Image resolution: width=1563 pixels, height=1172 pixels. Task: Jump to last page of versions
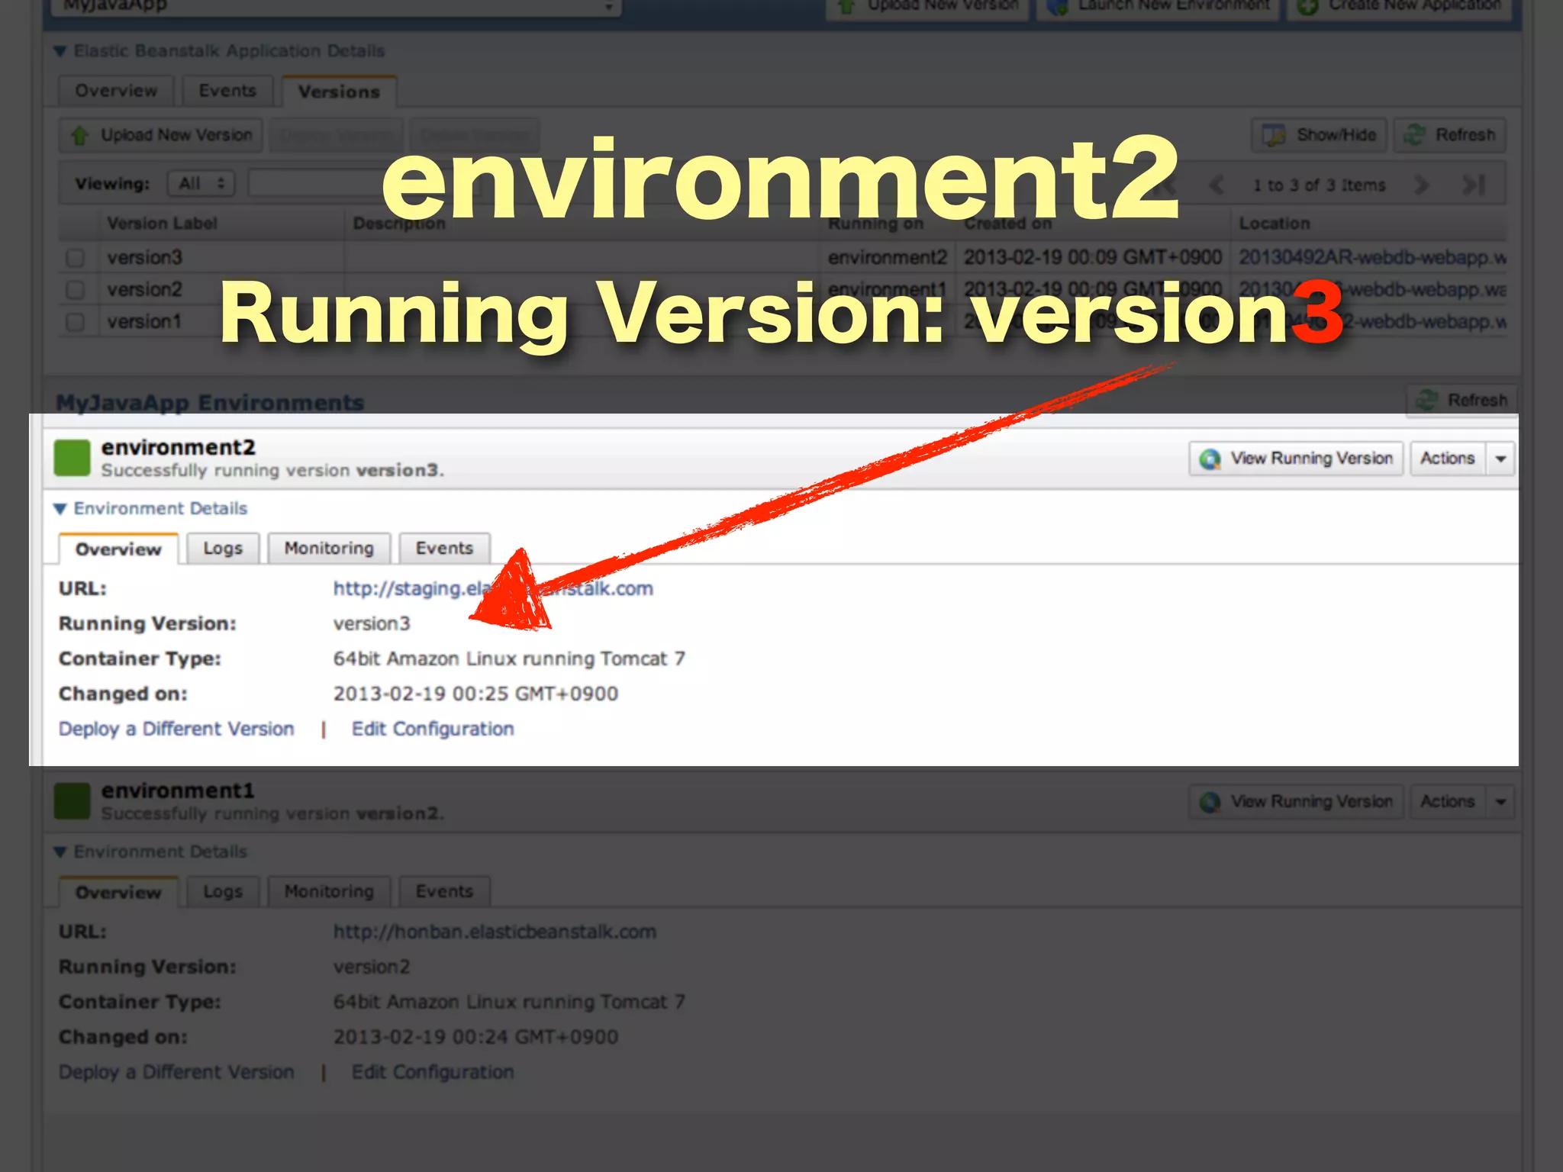coord(1473,185)
